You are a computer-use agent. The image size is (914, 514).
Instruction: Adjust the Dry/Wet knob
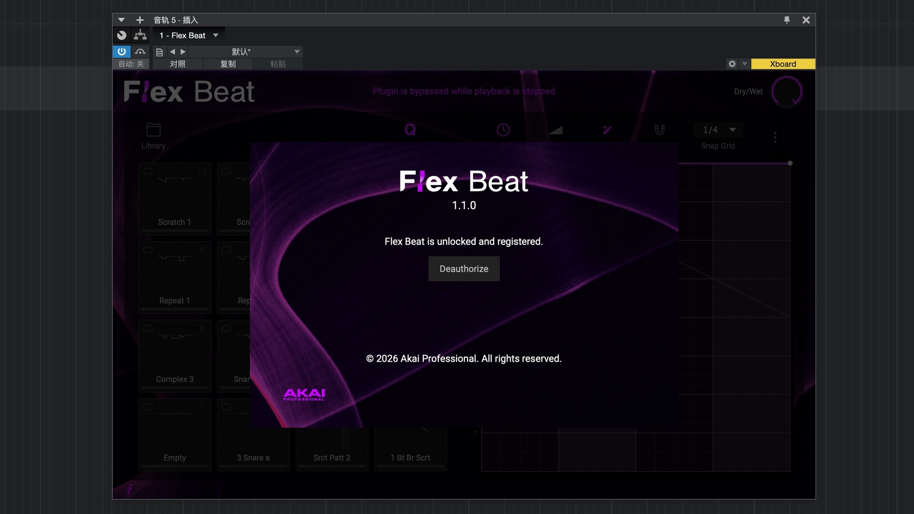pos(786,91)
